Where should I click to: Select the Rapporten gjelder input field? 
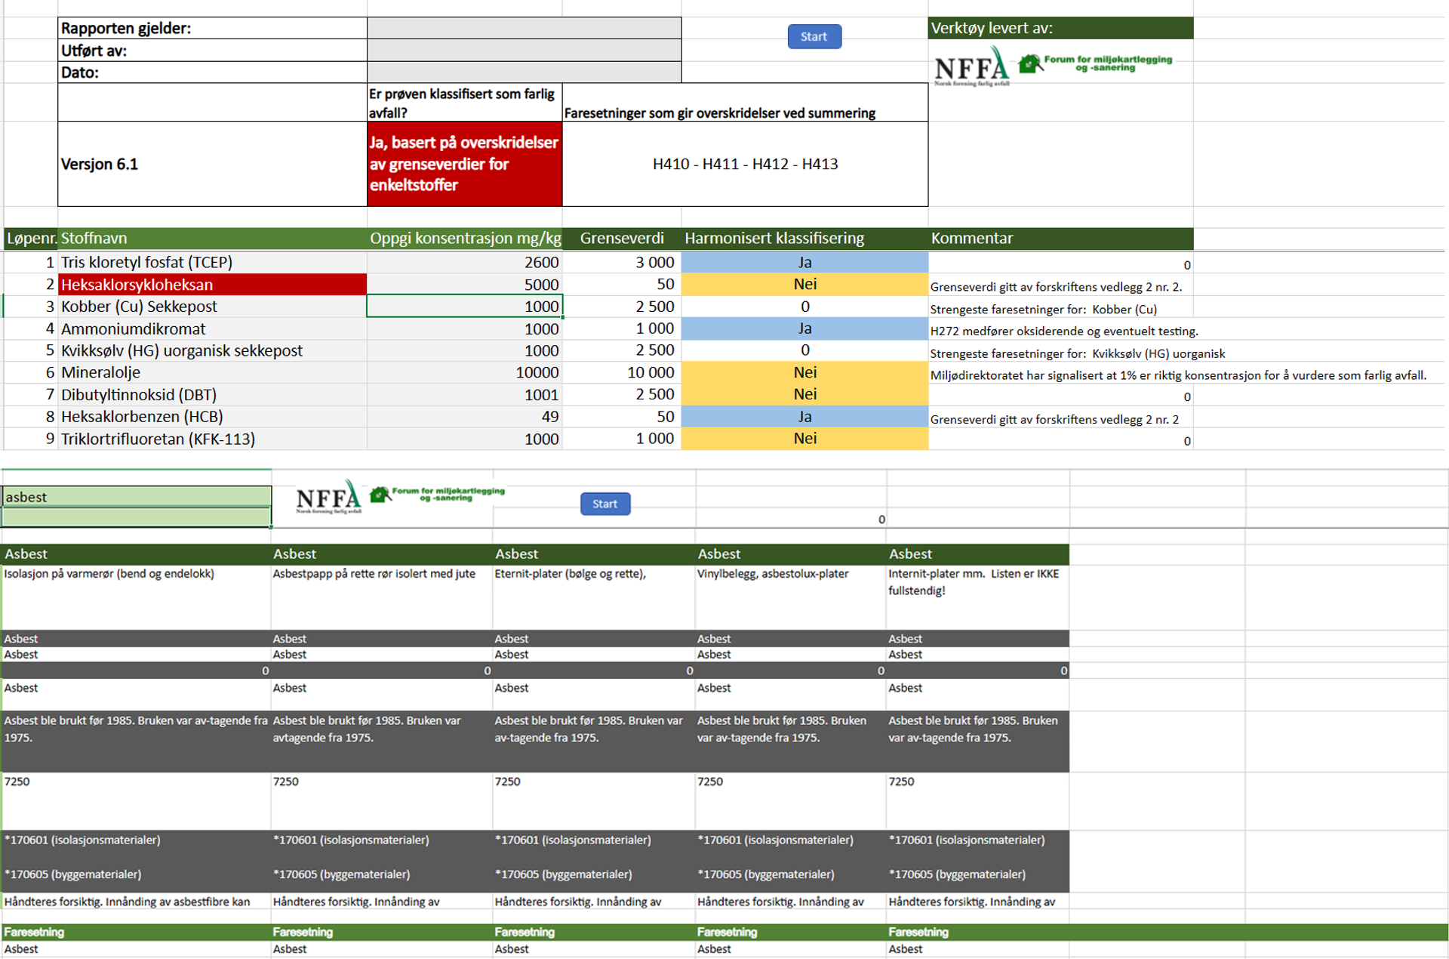pyautogui.click(x=524, y=28)
